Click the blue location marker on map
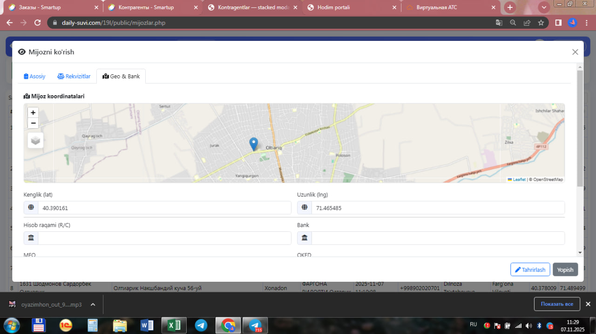This screenshot has width=596, height=334. click(253, 144)
